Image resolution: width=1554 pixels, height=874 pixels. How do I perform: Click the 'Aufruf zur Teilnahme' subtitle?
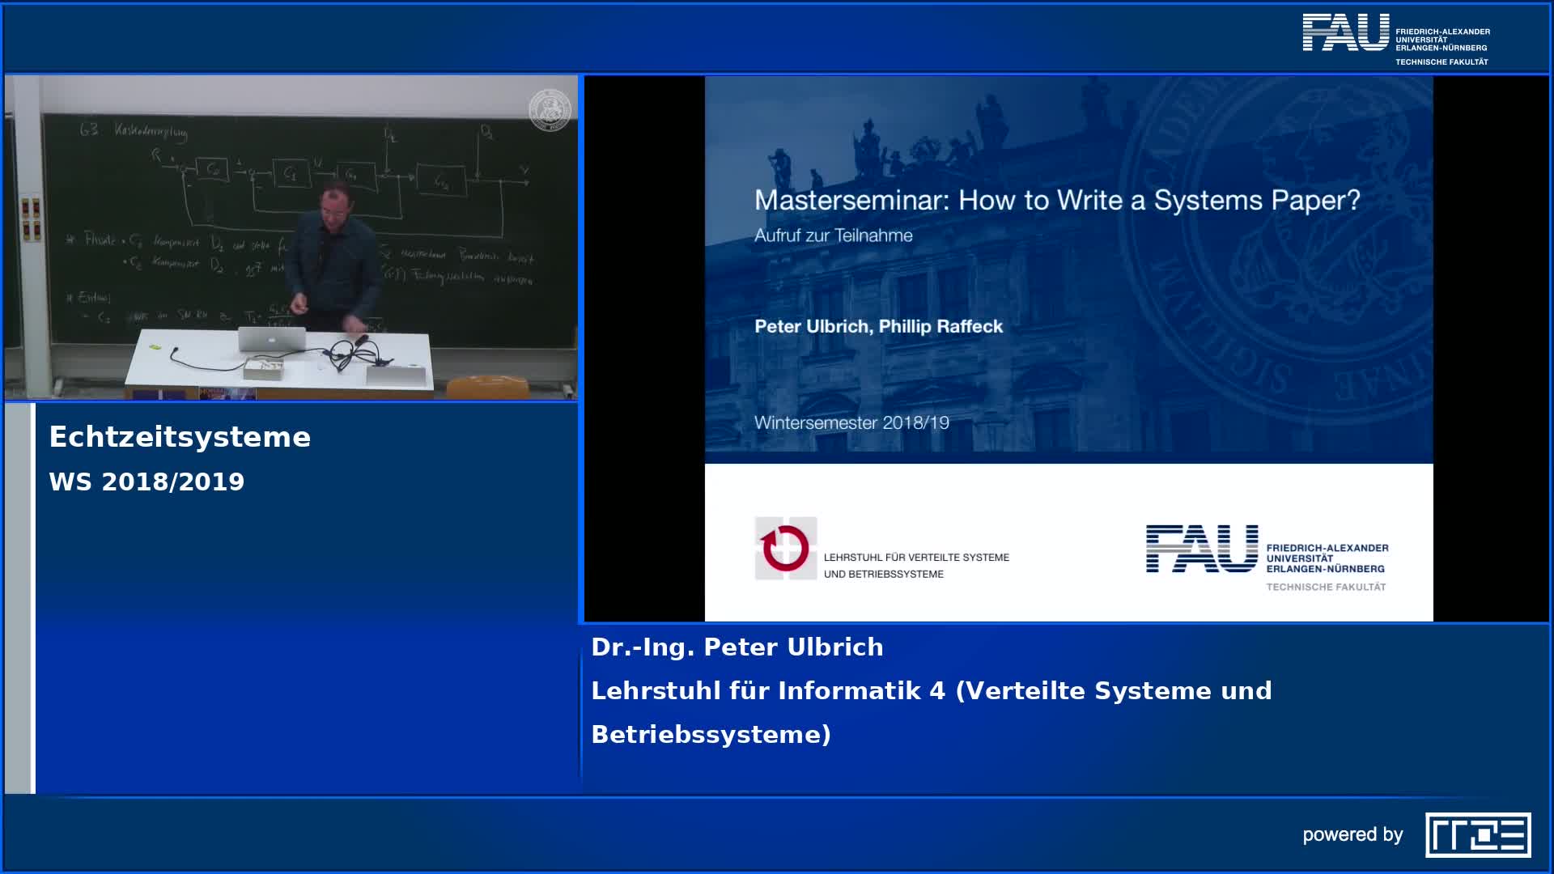833,235
